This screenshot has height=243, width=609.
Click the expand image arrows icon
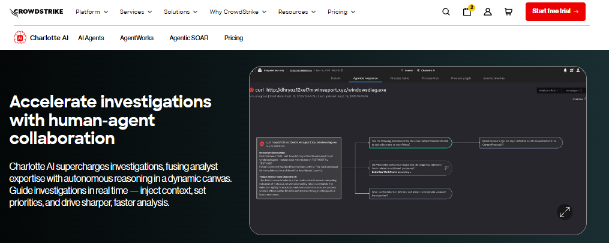tap(565, 212)
